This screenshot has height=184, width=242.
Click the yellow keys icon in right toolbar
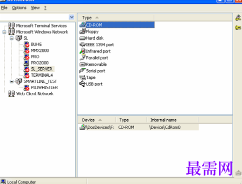[238, 27]
